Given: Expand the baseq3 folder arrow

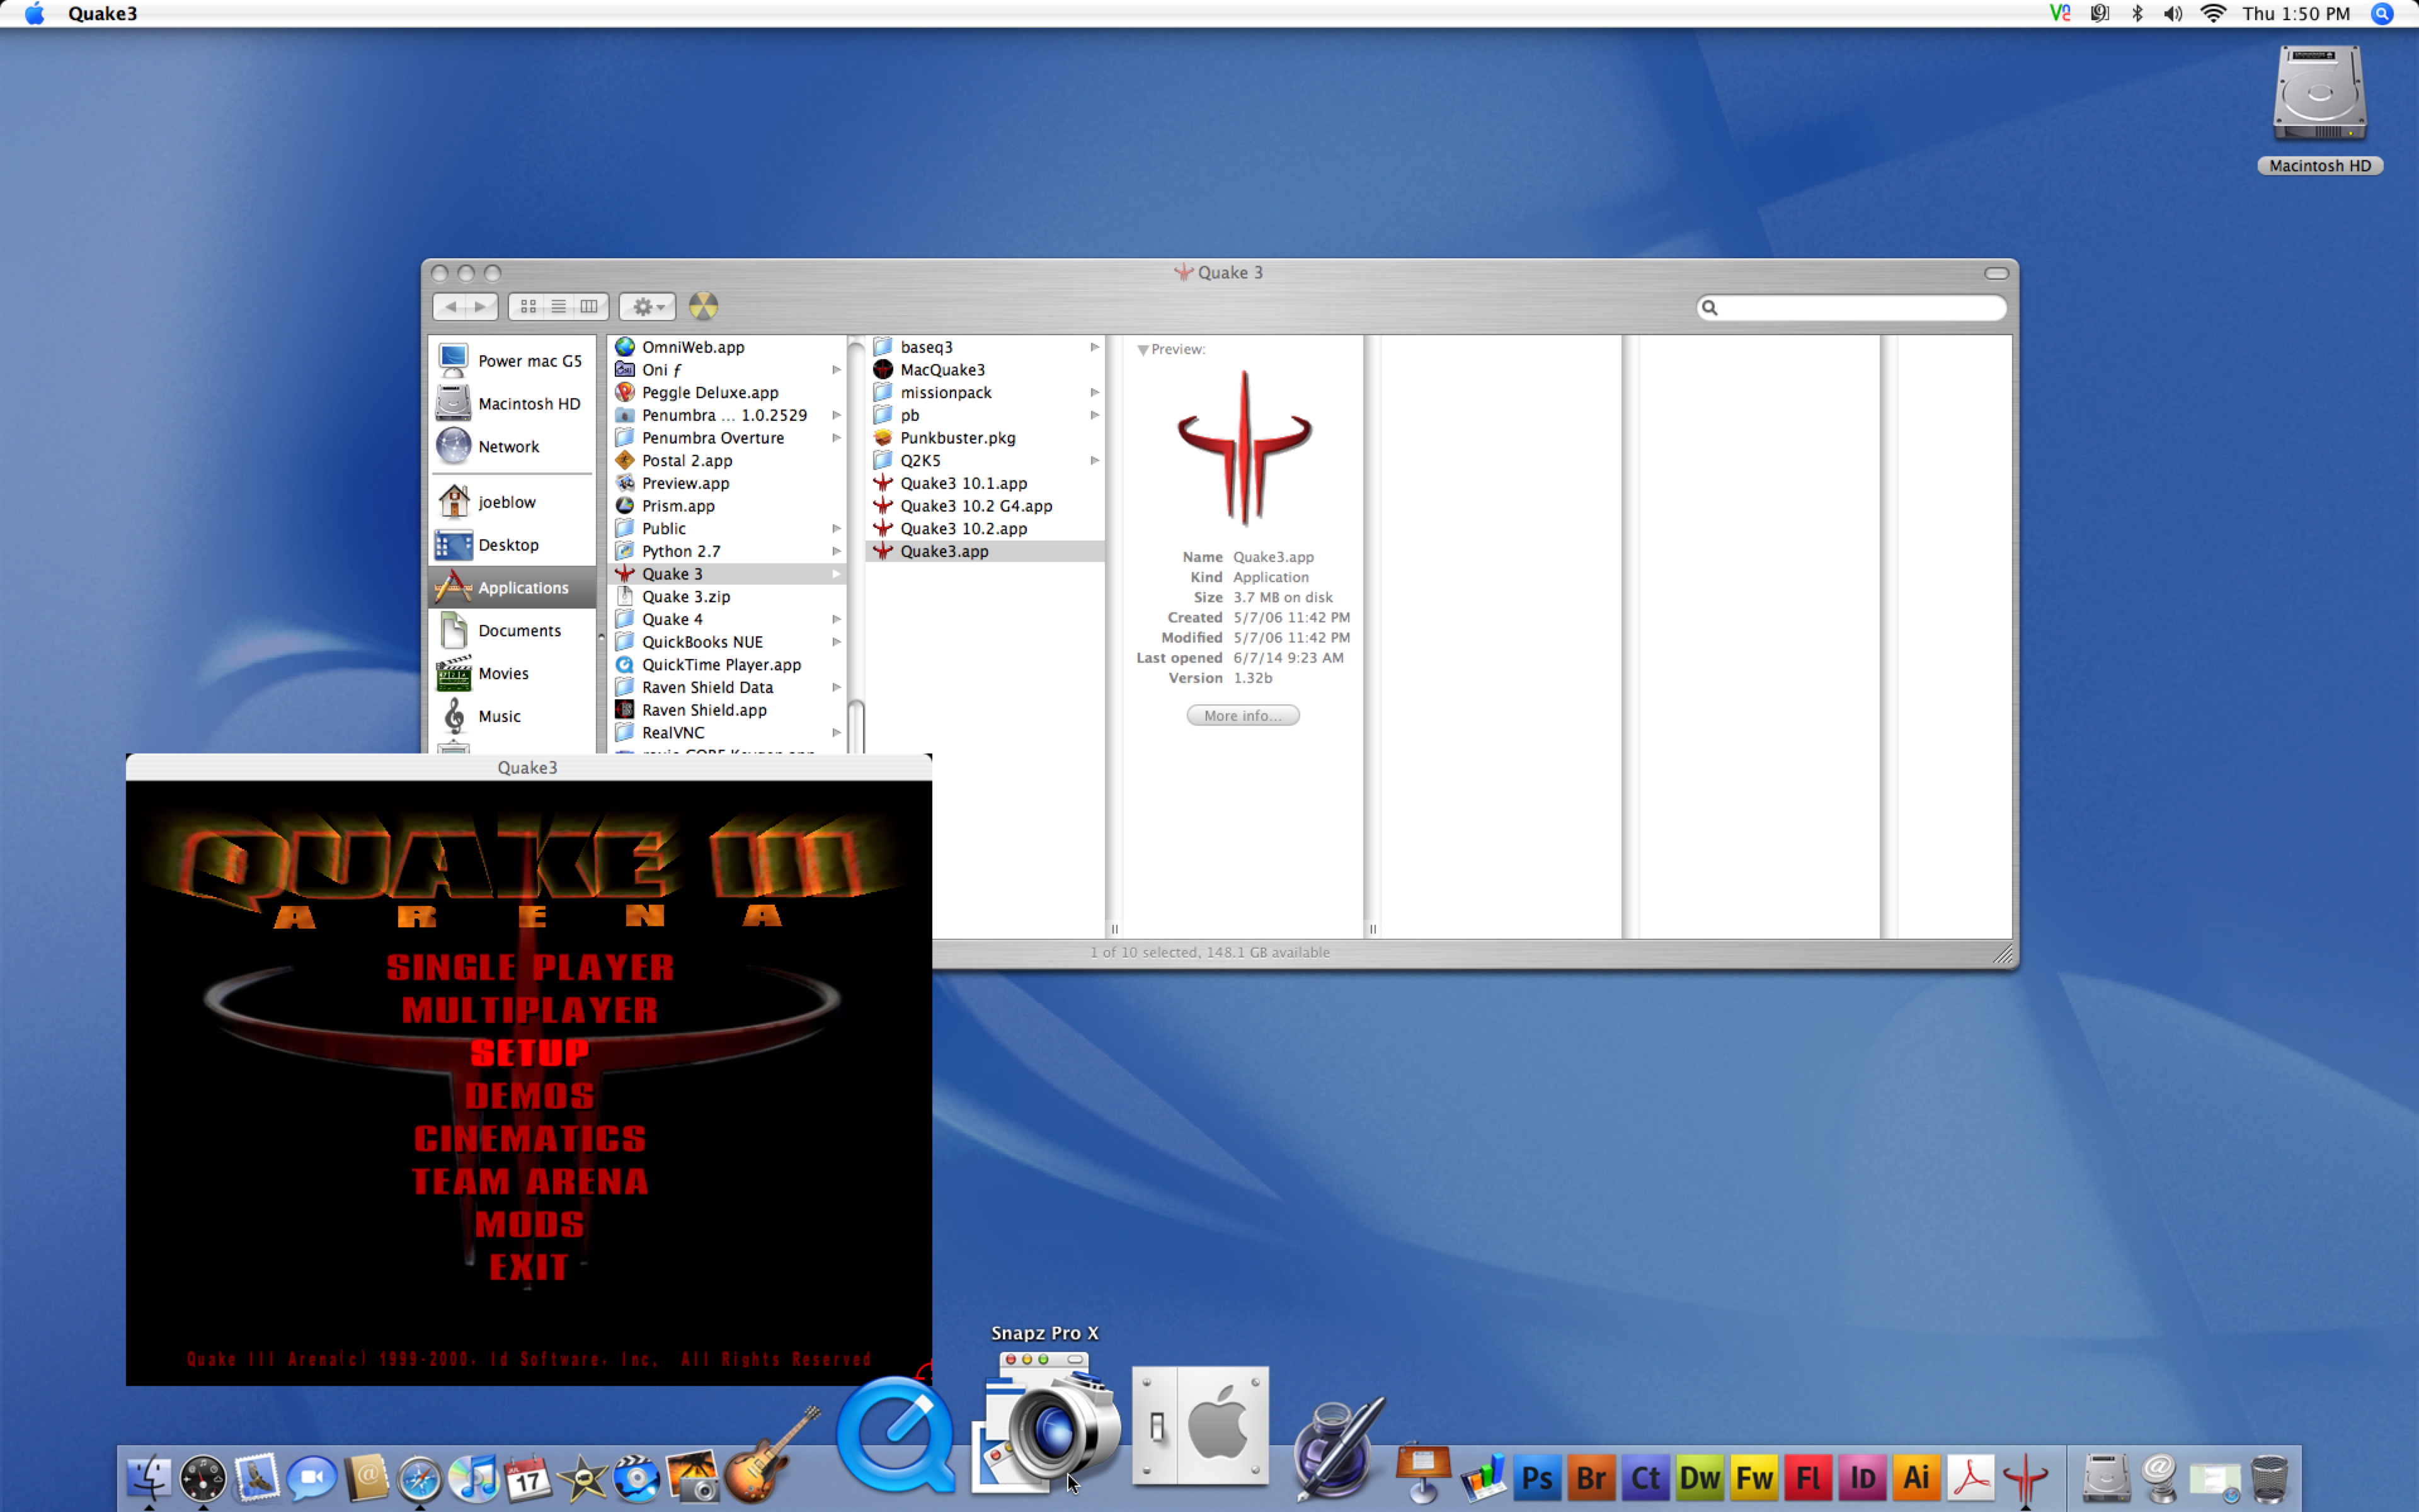Looking at the screenshot, I should tap(1095, 347).
